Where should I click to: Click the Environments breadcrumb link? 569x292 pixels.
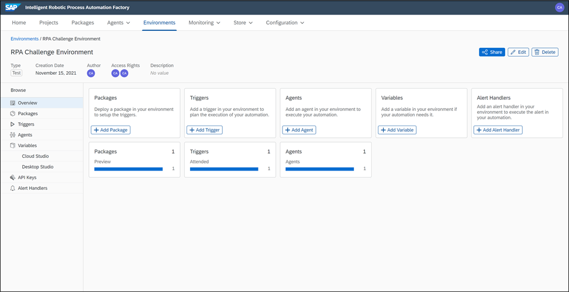click(25, 39)
